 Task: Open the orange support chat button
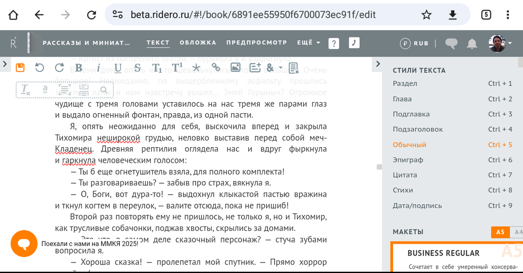(x=24, y=243)
